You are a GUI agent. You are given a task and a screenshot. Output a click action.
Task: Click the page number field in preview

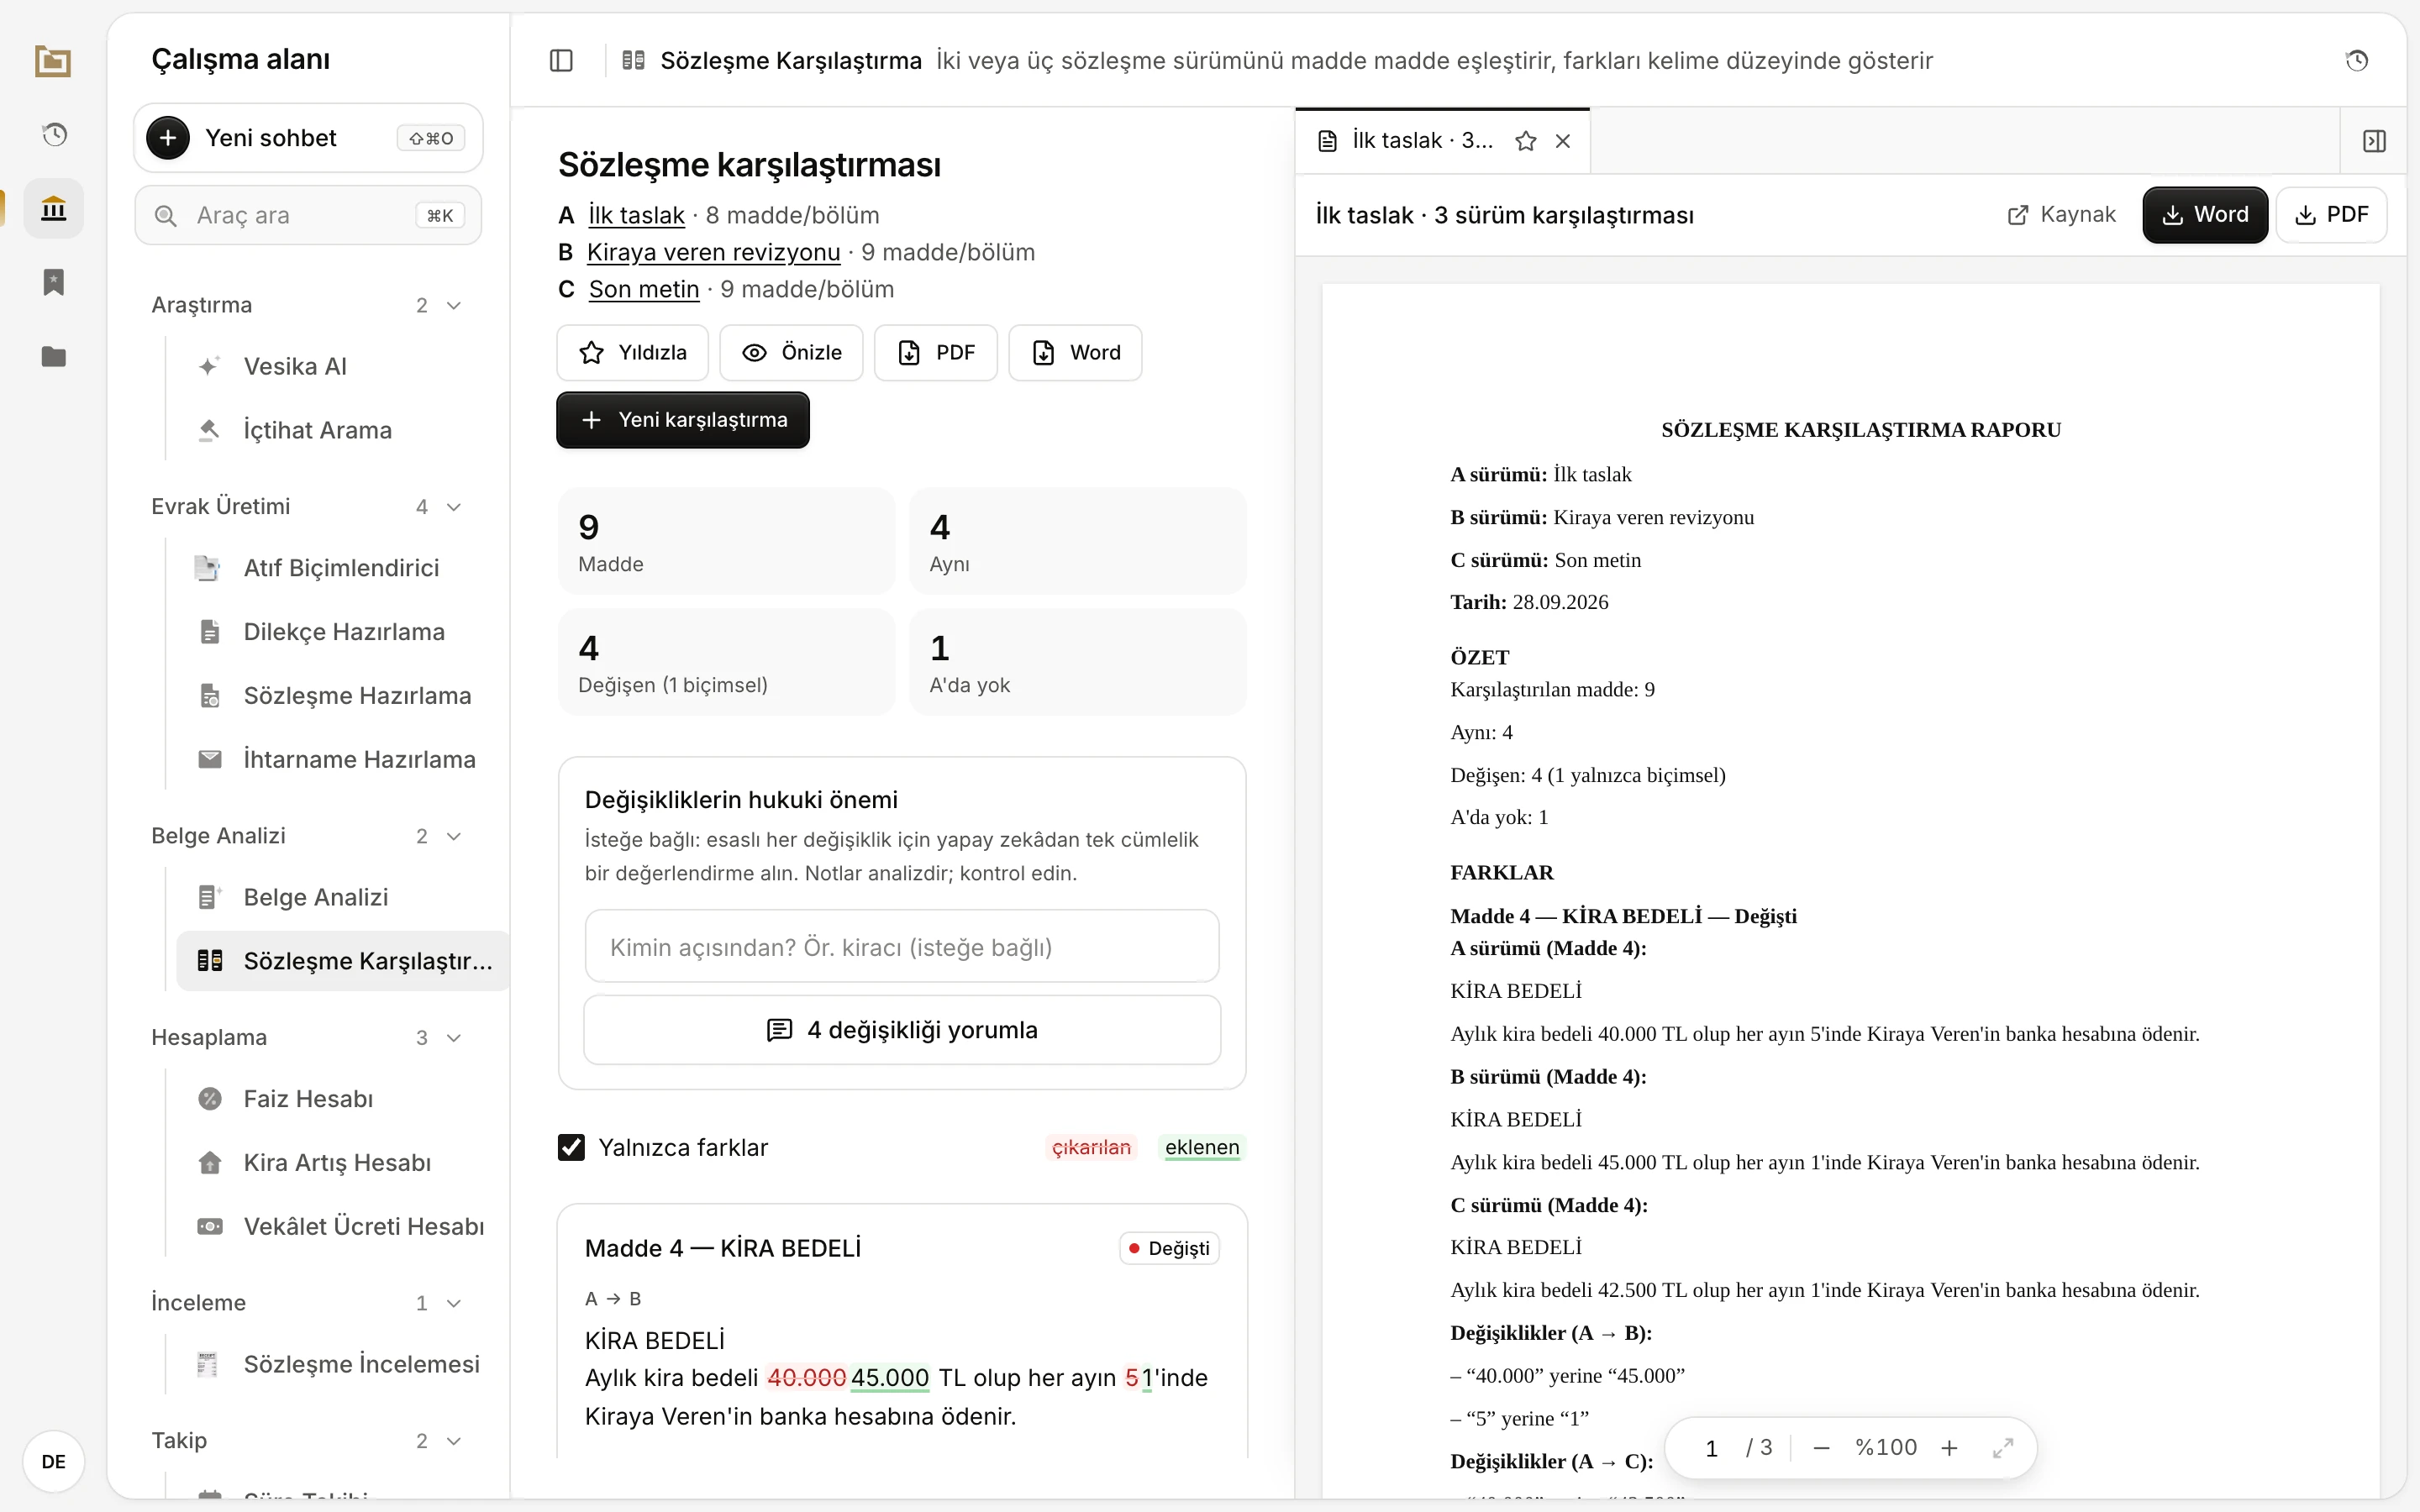1711,1447
